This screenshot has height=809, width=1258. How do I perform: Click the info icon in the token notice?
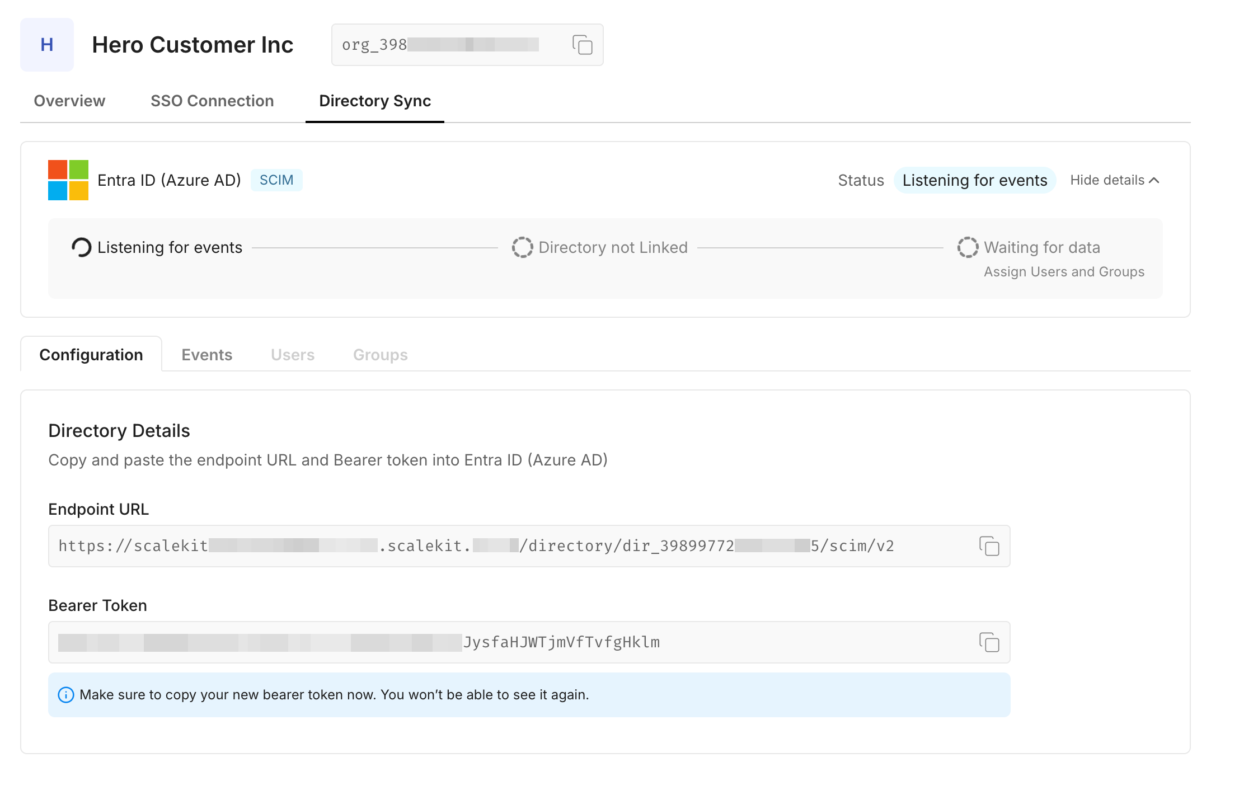[67, 695]
